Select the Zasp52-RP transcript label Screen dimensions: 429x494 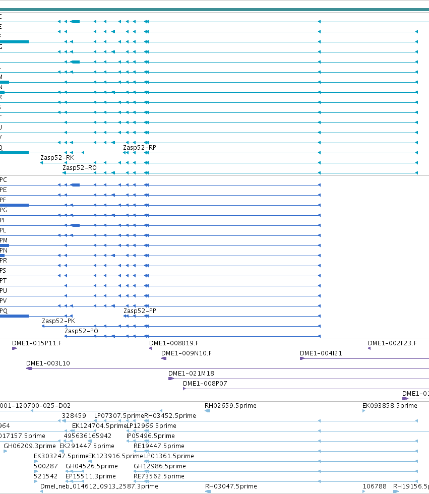click(139, 147)
